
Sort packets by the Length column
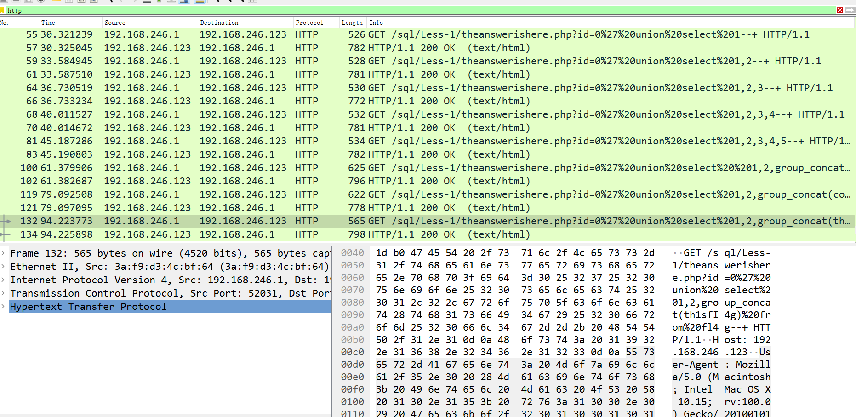[x=353, y=23]
